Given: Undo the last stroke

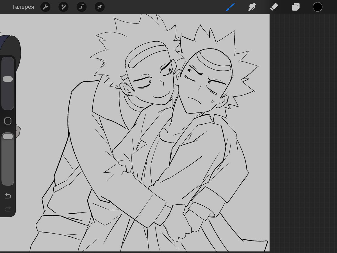Looking at the screenshot, I should tap(8, 196).
